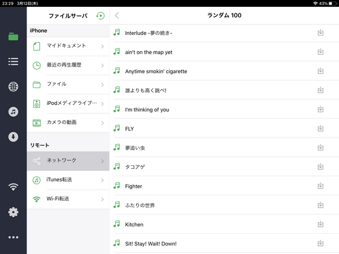Open マイドキュメント menu item
The image size is (339, 254).
[68, 46]
